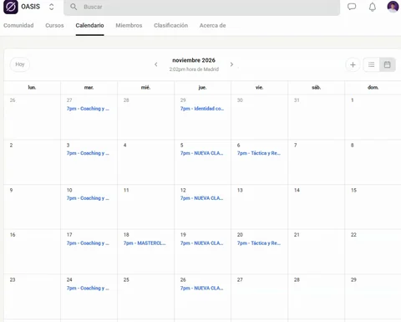Click the sáb. column header
The width and height of the screenshot is (401, 322).
coord(317,88)
